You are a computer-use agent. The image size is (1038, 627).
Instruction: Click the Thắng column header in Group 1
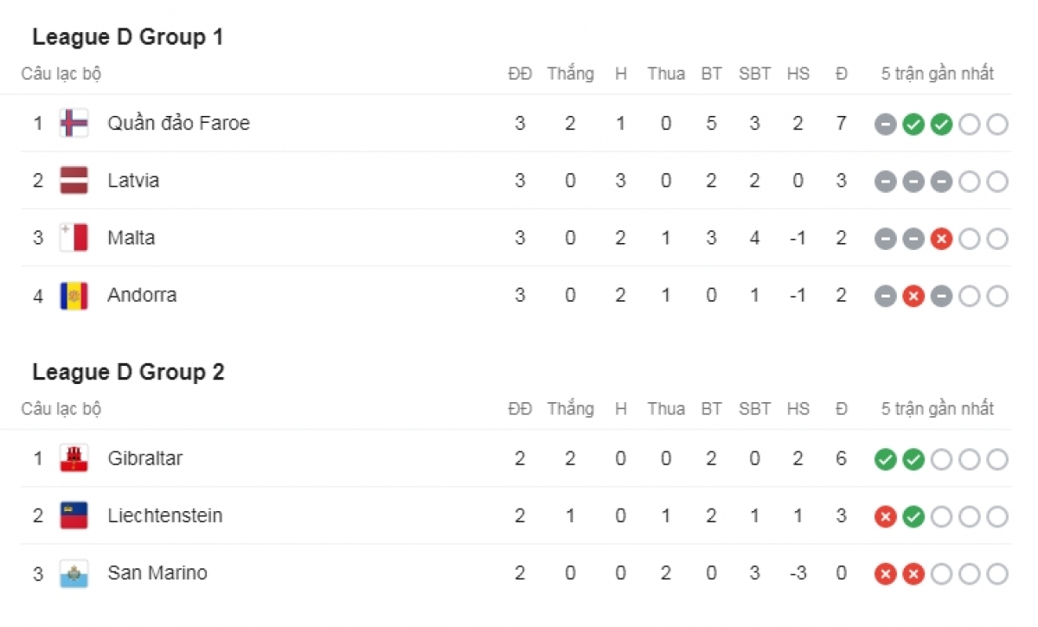click(570, 74)
